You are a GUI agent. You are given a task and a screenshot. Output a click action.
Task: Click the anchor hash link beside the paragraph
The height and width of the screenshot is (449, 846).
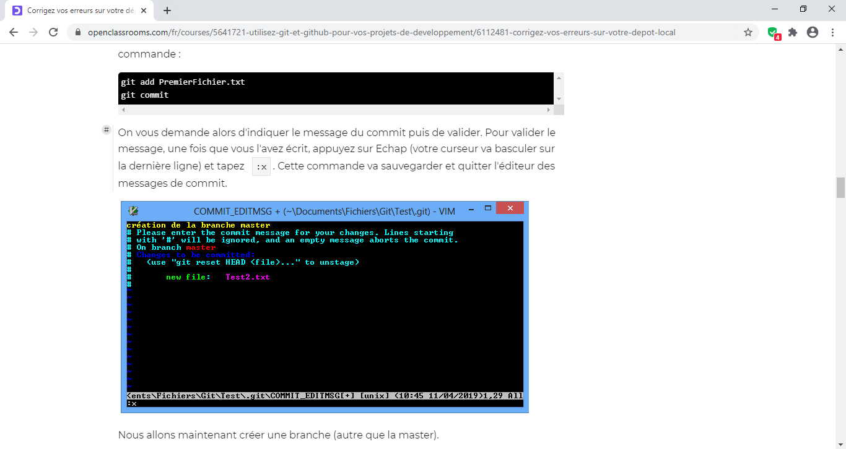tap(106, 130)
